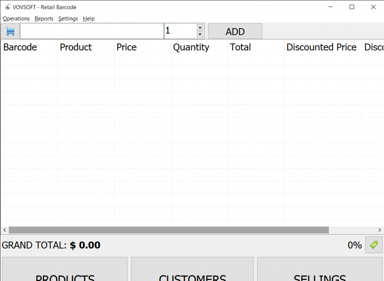Screen dimensions: 384x281
Task: Increase quantity with the up arrow
Action: click(x=200, y=27)
